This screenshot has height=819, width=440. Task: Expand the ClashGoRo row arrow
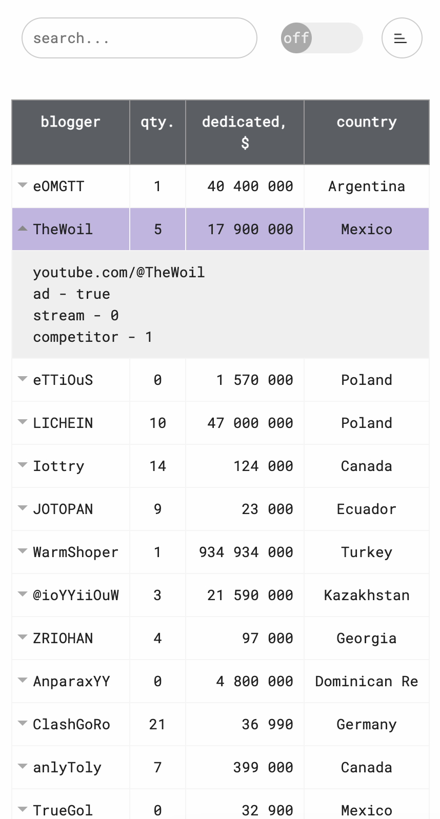coord(22,724)
